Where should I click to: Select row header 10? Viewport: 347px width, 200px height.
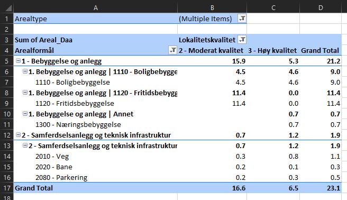pyautogui.click(x=7, y=114)
